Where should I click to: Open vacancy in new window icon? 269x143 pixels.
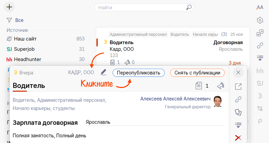pyautogui.click(x=238, y=87)
